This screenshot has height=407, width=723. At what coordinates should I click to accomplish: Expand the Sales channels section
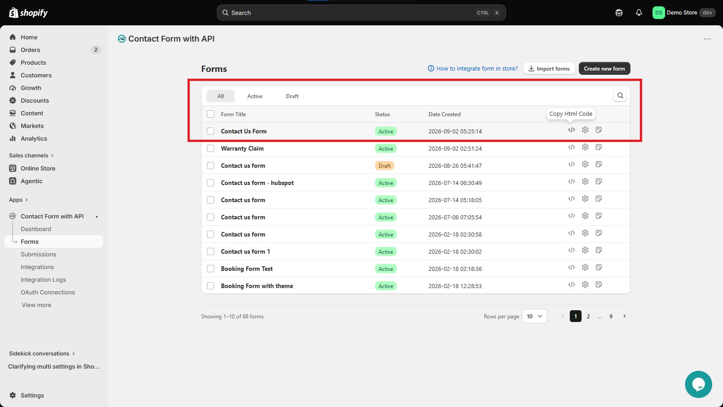[x=31, y=156]
